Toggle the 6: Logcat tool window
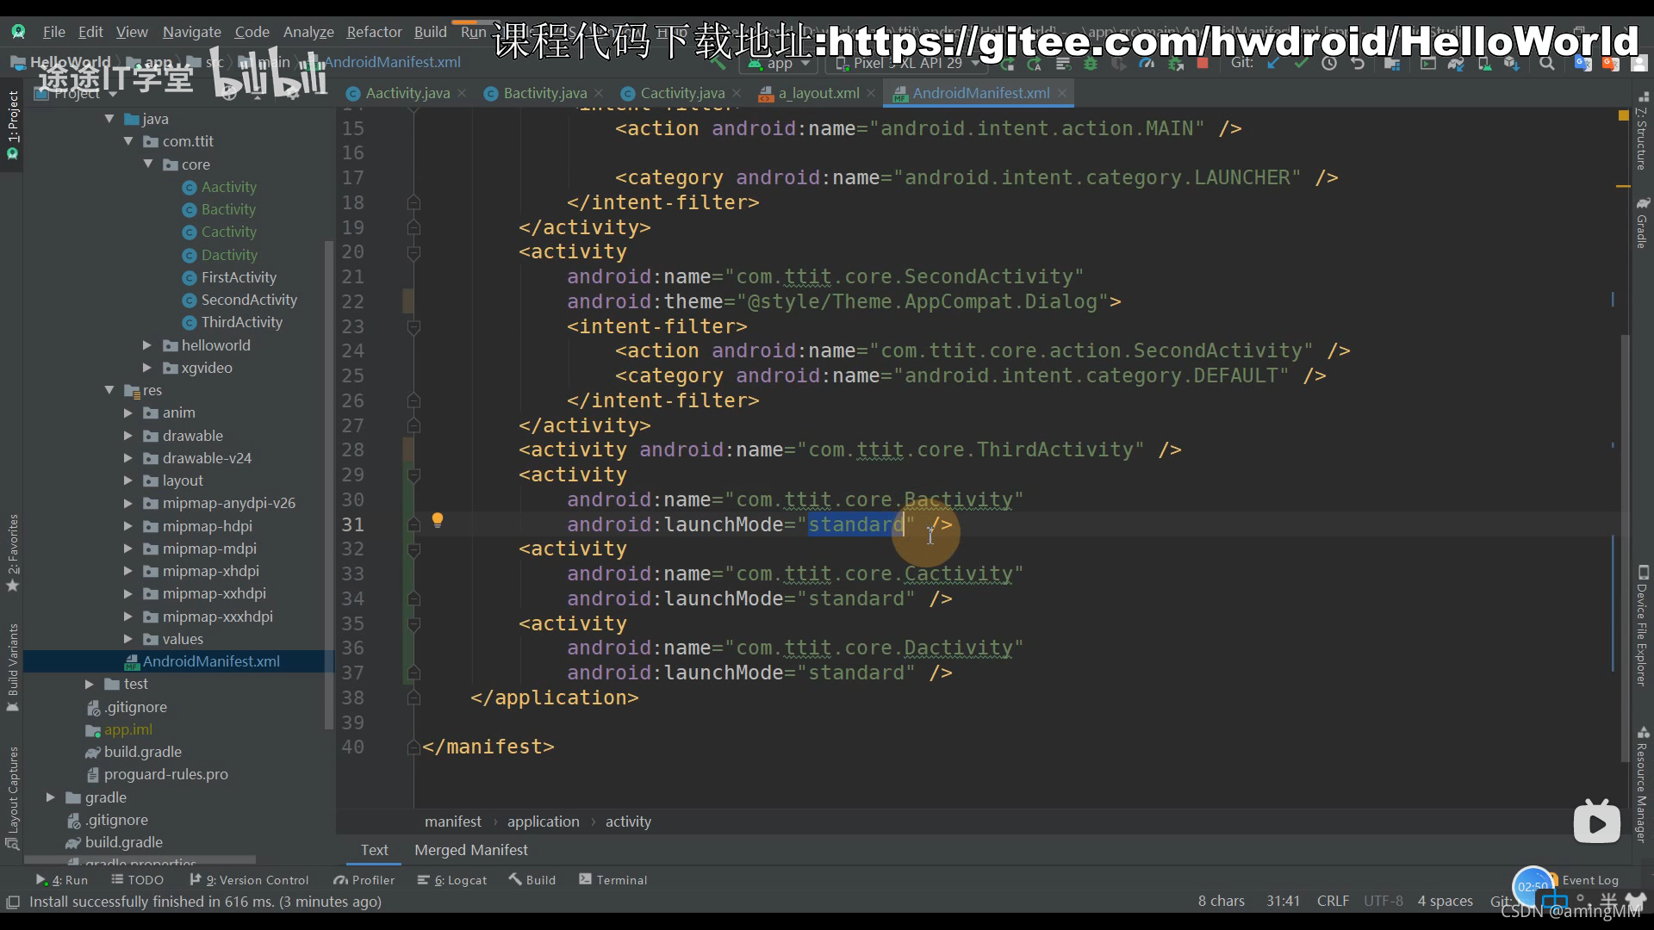 pos(452,880)
